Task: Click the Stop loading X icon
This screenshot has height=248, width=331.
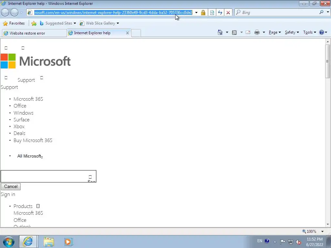Action: coord(228,13)
